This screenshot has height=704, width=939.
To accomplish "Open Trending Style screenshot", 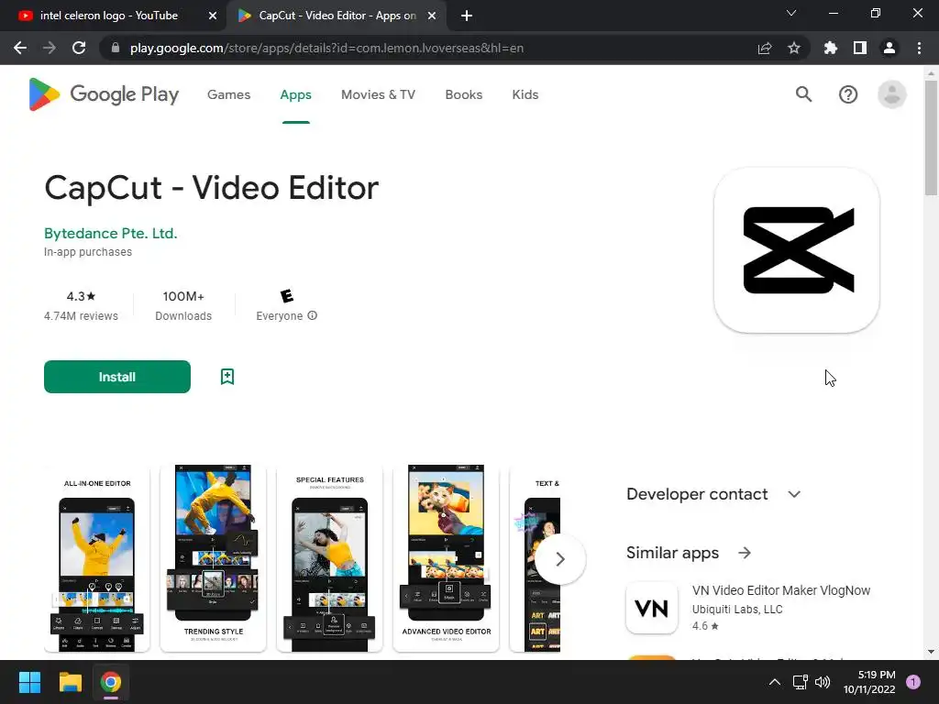I will pyautogui.click(x=213, y=558).
